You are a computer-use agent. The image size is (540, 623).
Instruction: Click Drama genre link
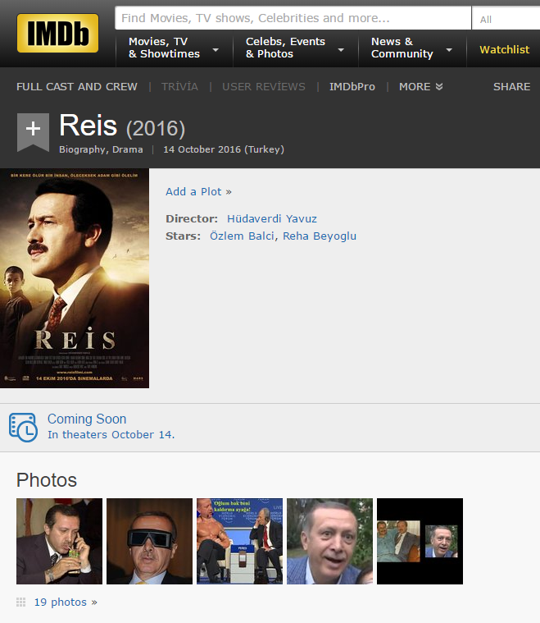127,149
